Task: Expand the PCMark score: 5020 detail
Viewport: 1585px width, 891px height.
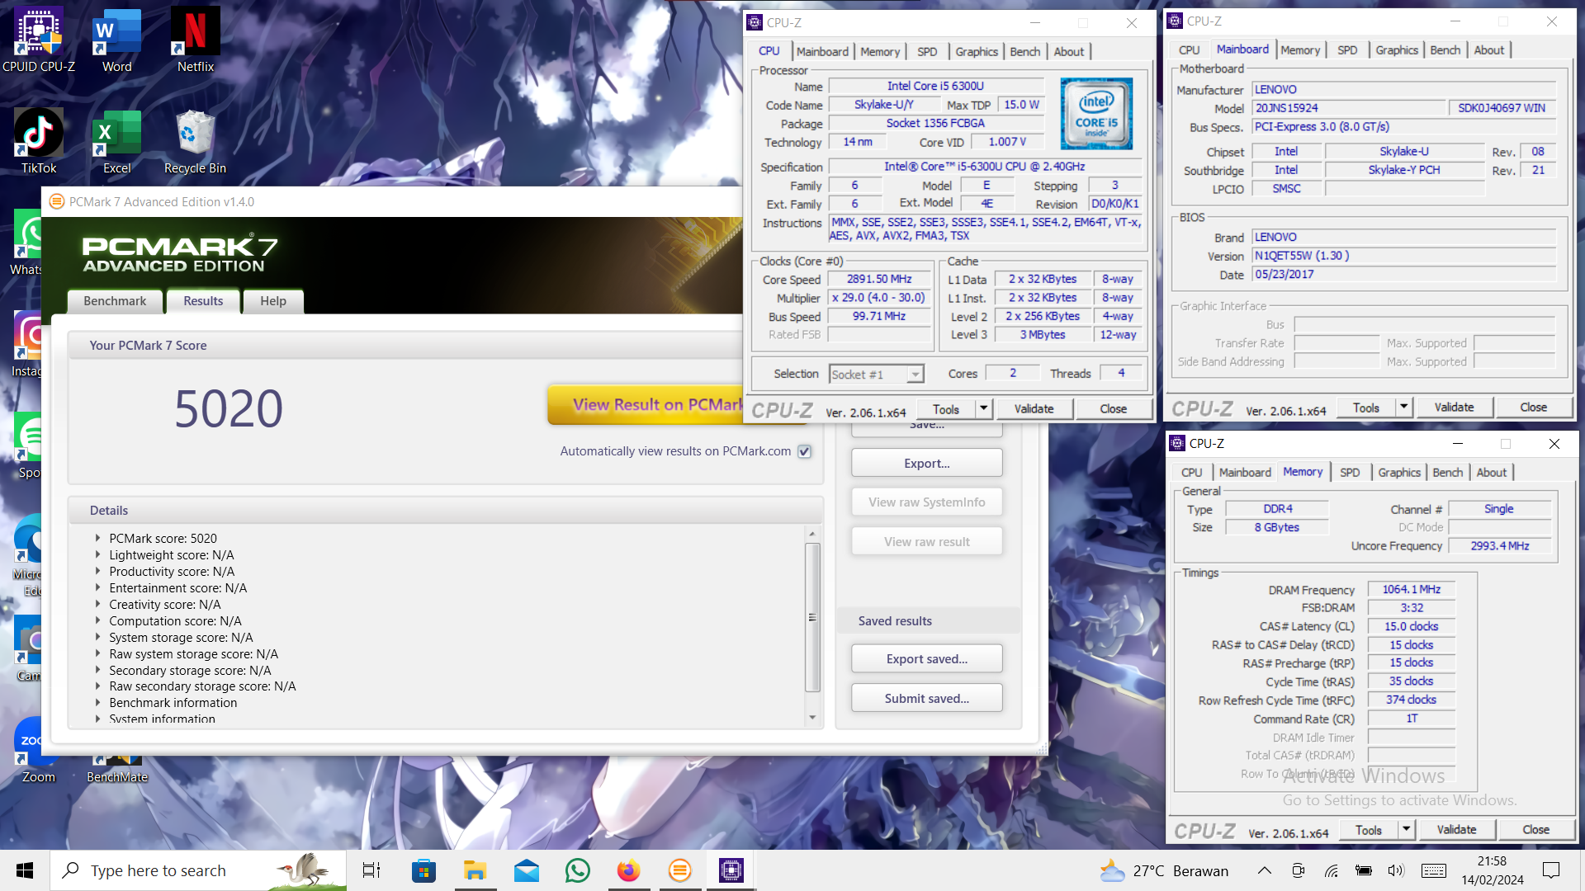Action: (97, 538)
